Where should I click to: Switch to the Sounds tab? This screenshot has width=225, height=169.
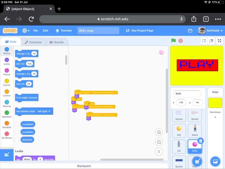(57, 42)
